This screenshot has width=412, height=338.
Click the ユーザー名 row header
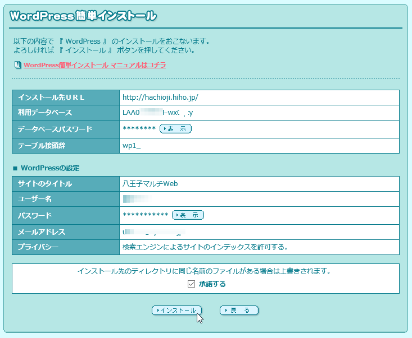66,199
